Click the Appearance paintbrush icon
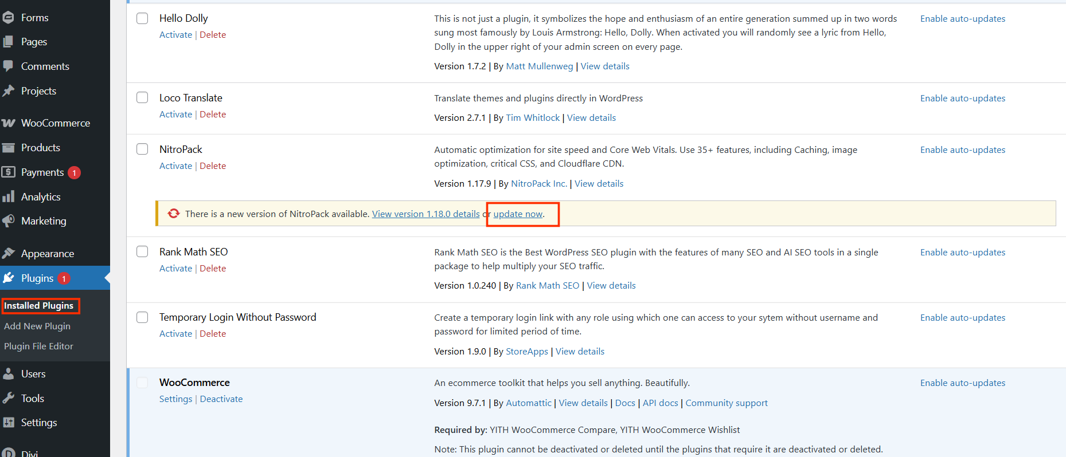 pyautogui.click(x=8, y=253)
